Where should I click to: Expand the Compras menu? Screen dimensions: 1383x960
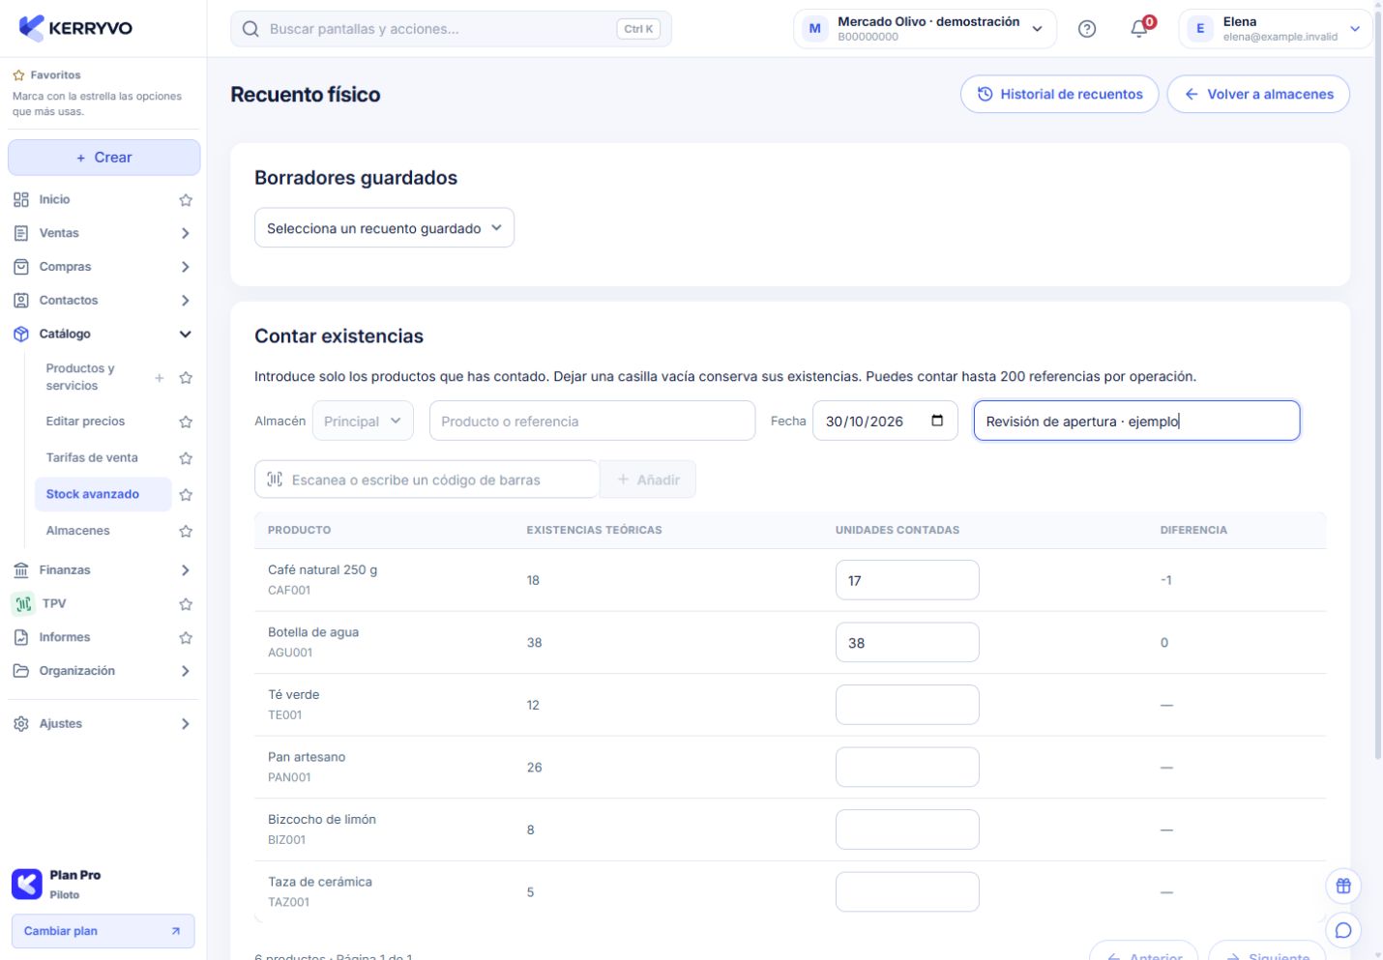(185, 267)
